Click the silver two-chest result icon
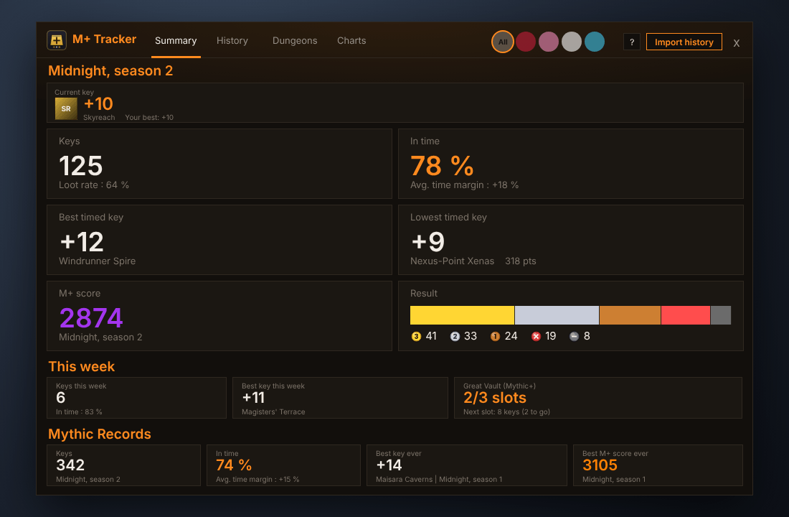This screenshot has height=517, width=789. [x=455, y=337]
